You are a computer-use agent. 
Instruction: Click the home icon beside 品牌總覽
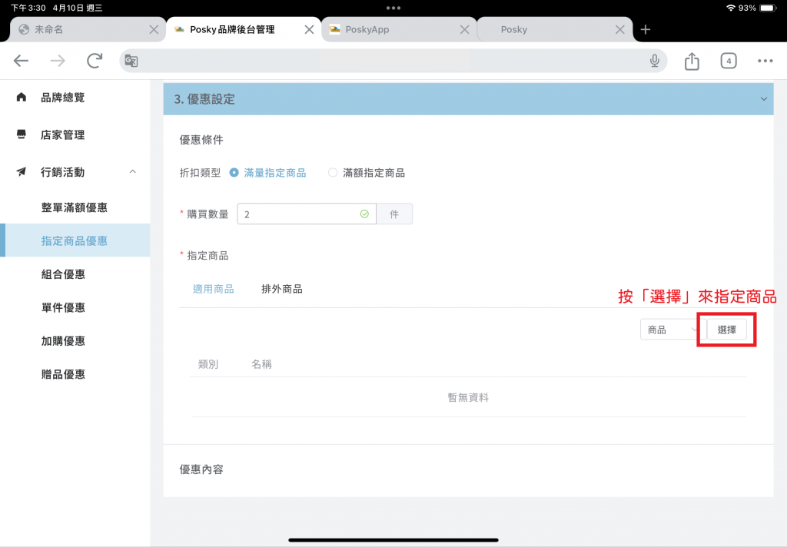click(21, 97)
